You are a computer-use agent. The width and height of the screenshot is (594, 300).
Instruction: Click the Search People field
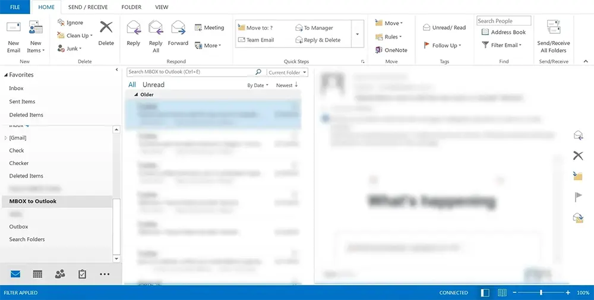(504, 21)
